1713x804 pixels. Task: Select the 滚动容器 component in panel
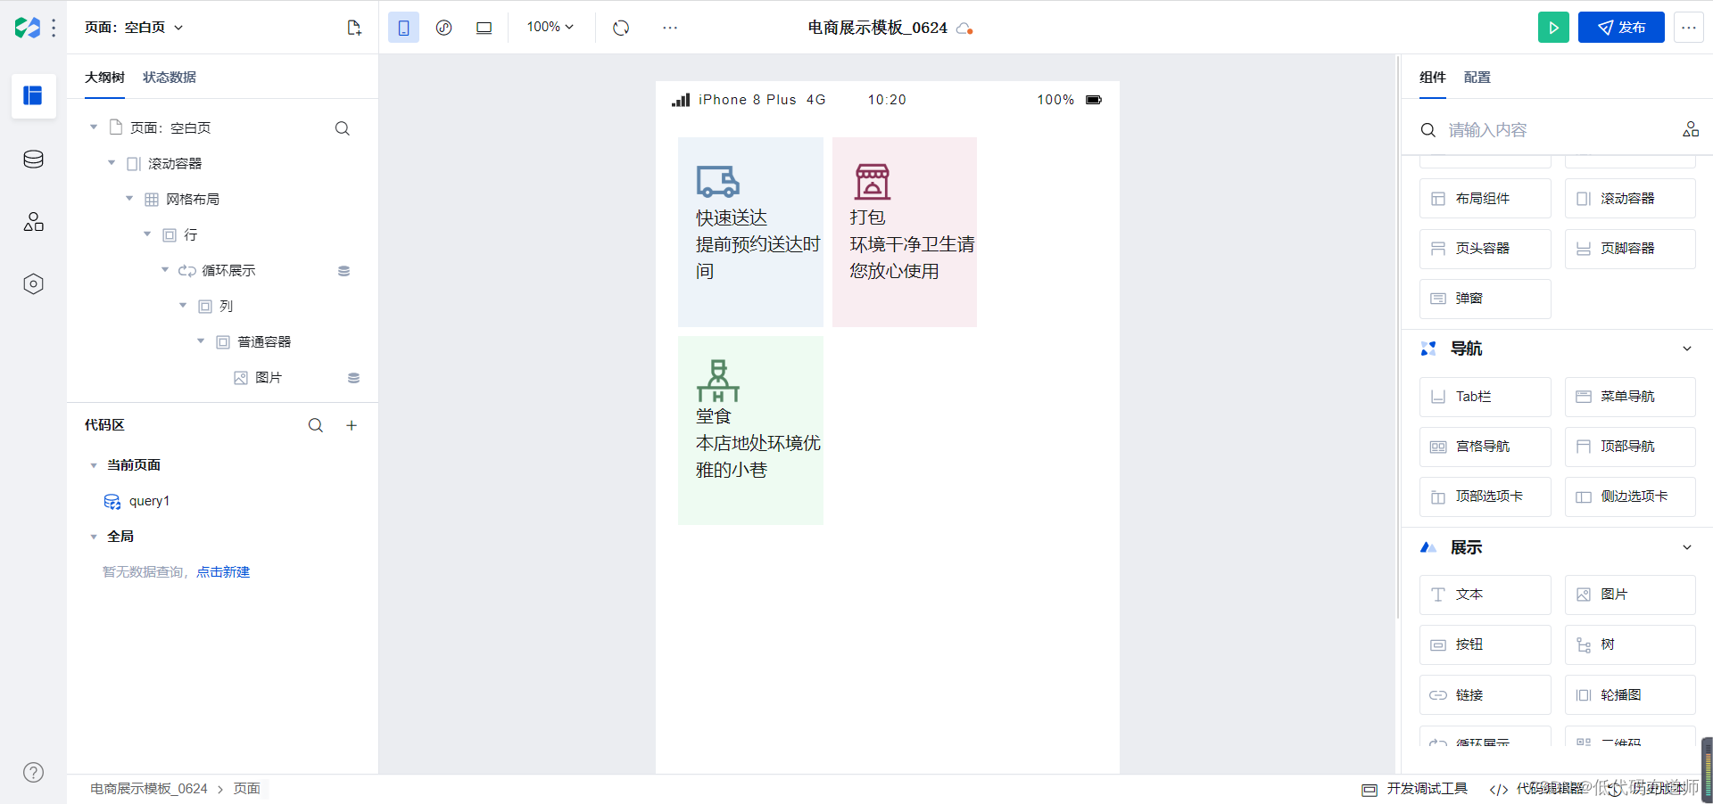pyautogui.click(x=1630, y=199)
